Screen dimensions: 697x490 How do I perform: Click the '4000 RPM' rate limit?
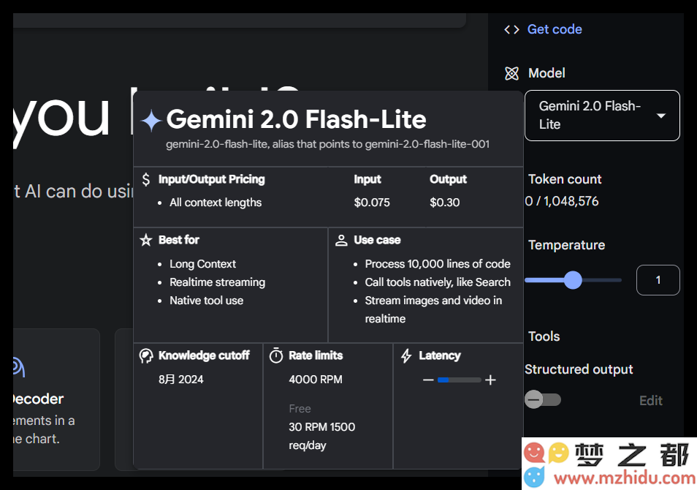pos(316,379)
